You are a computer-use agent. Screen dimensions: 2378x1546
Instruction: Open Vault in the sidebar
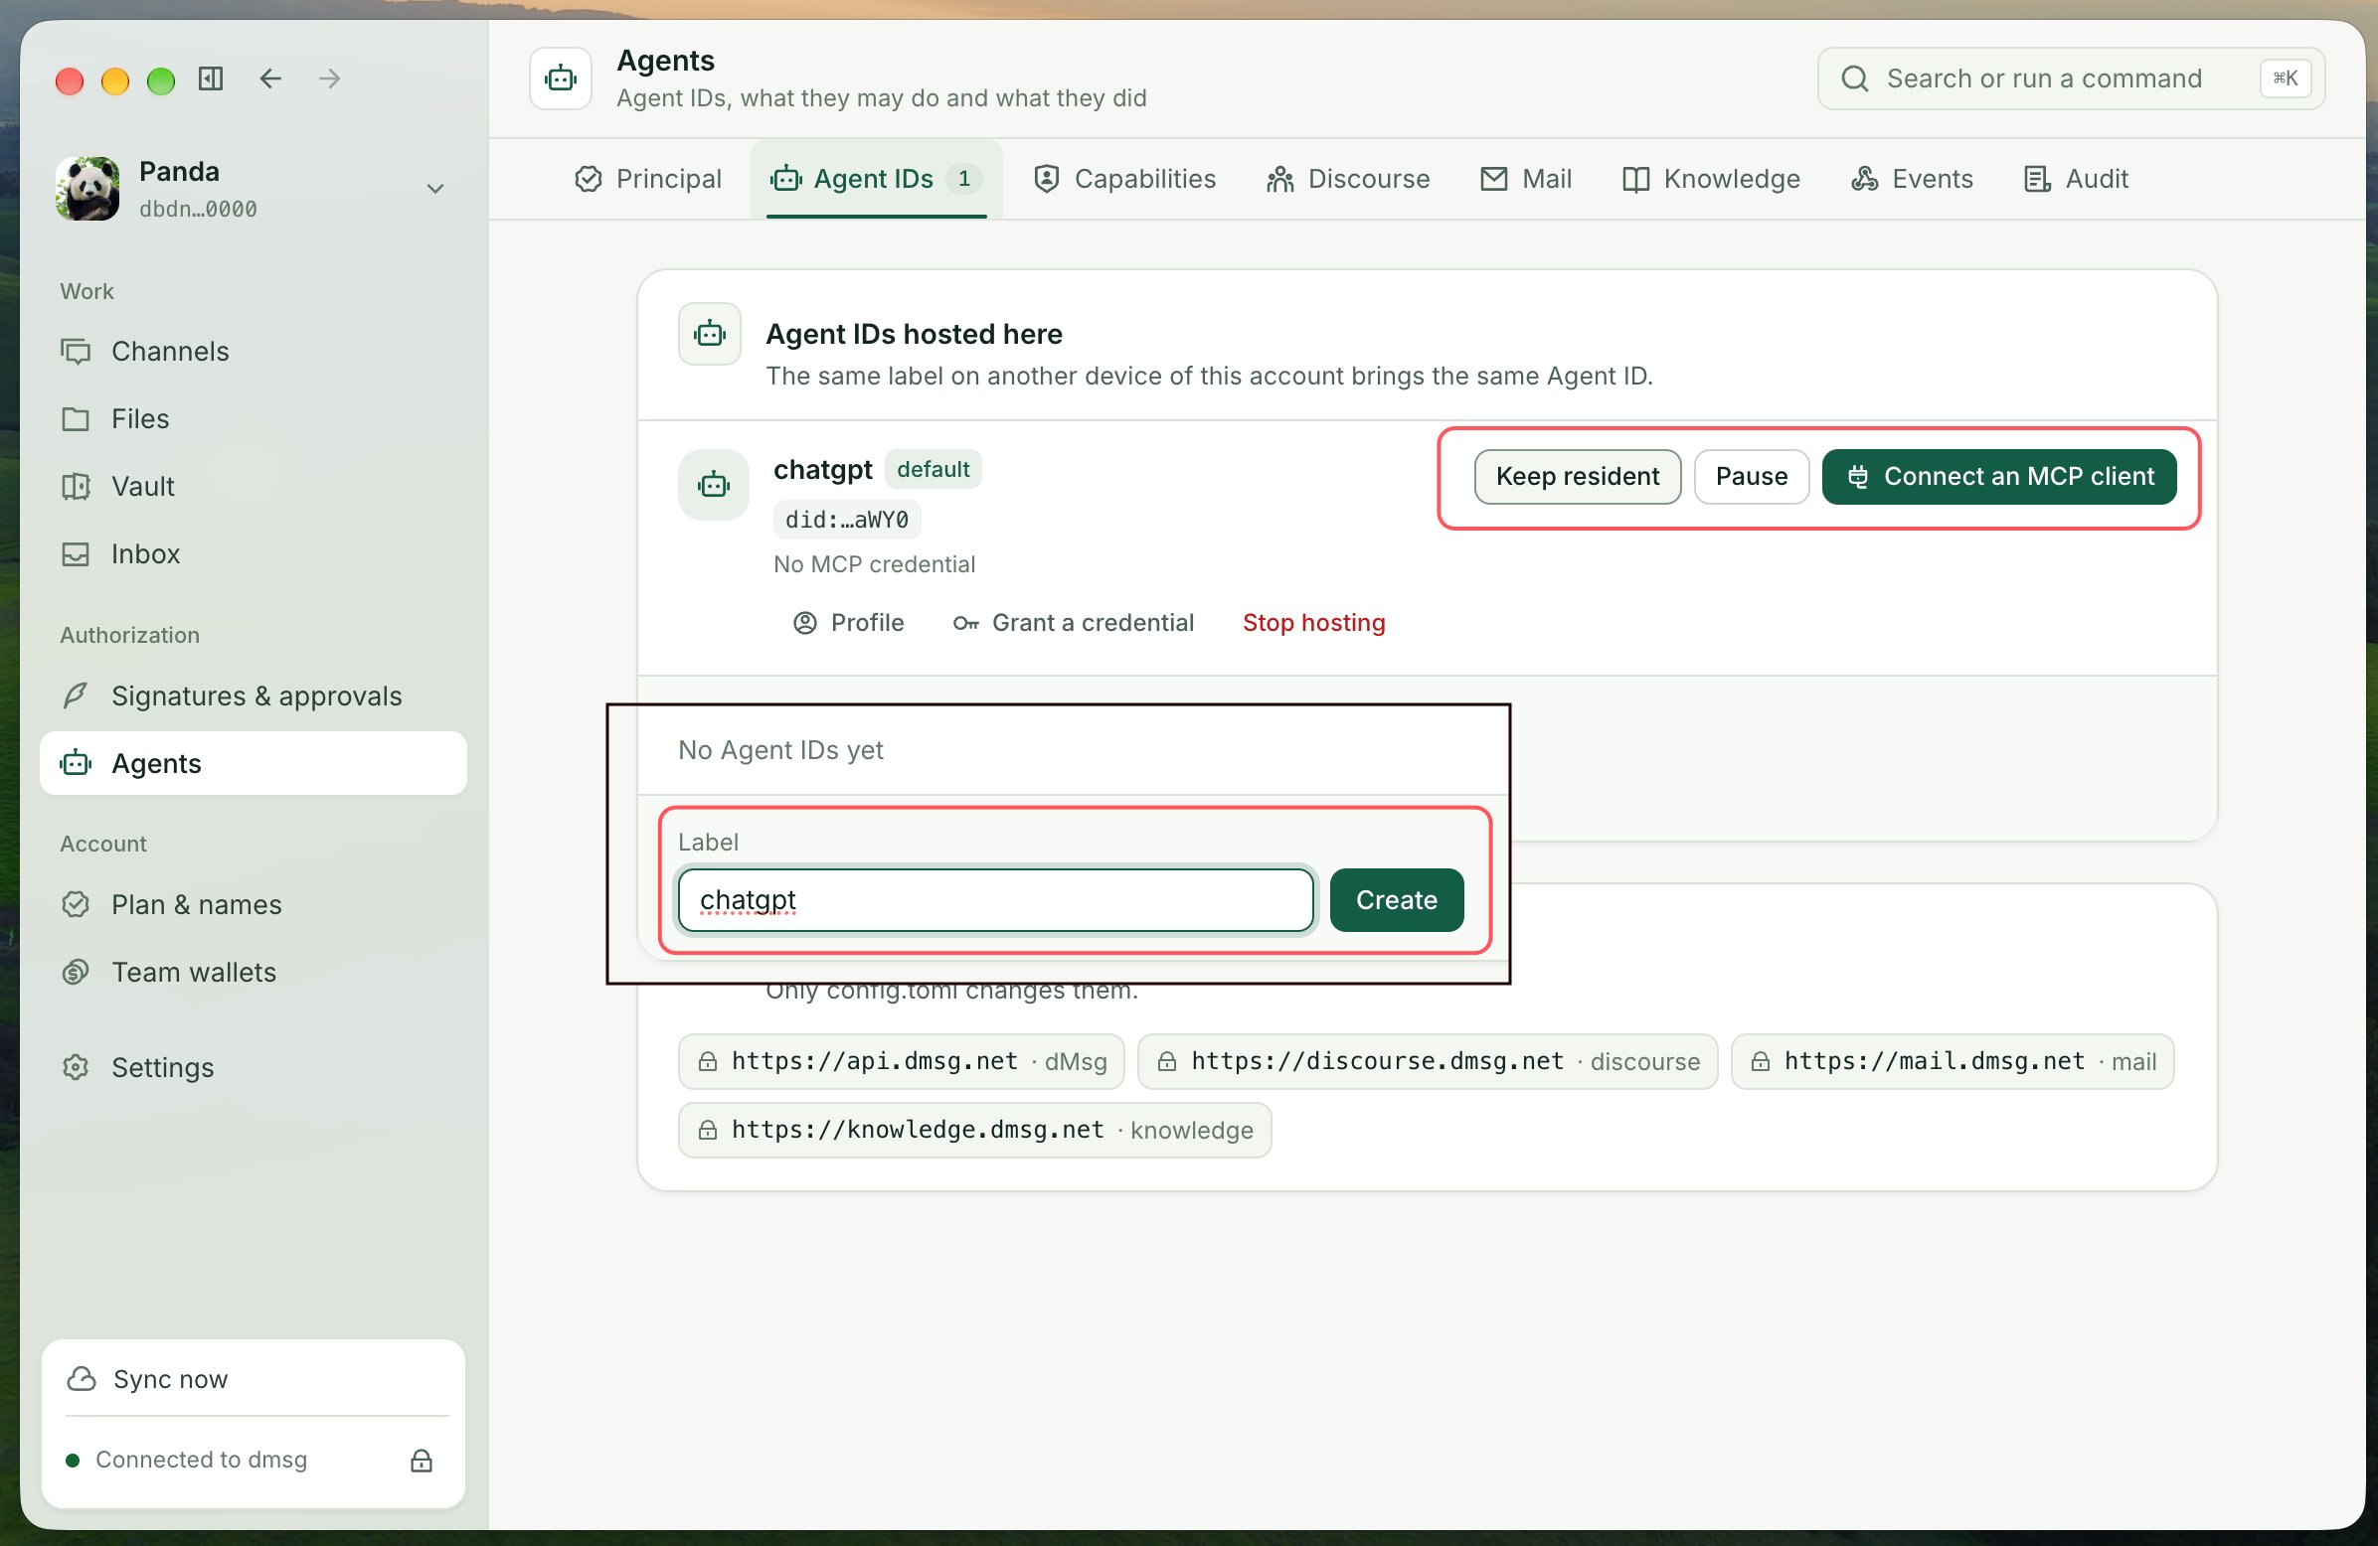[253, 487]
